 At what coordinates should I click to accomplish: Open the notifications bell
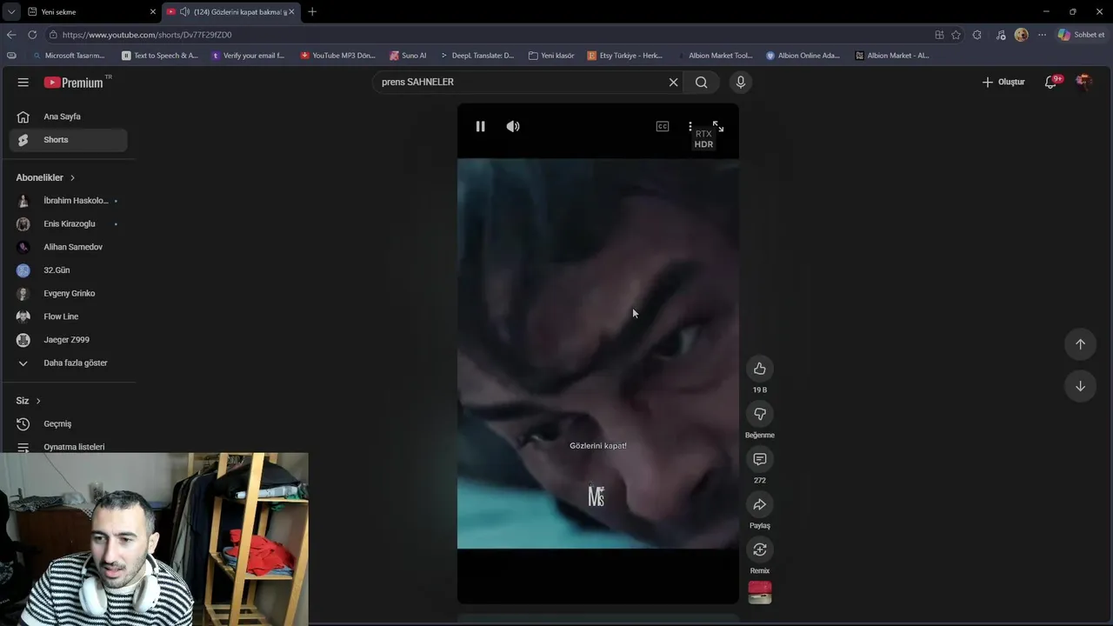click(x=1051, y=82)
